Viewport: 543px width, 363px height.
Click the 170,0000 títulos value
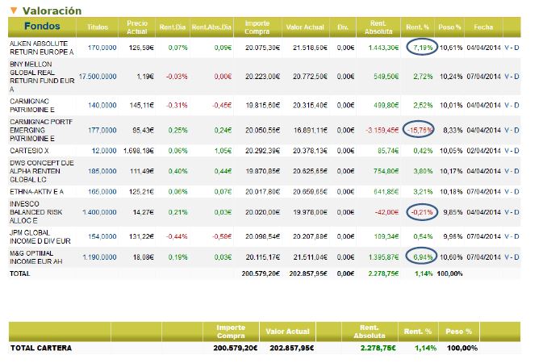[102, 48]
